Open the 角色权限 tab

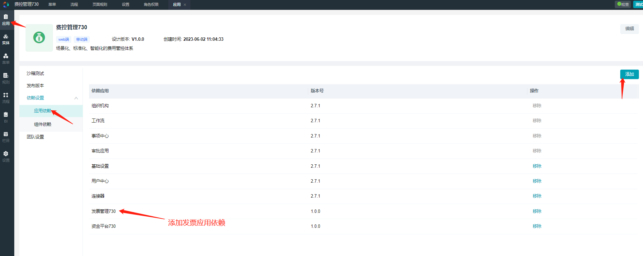[151, 4]
